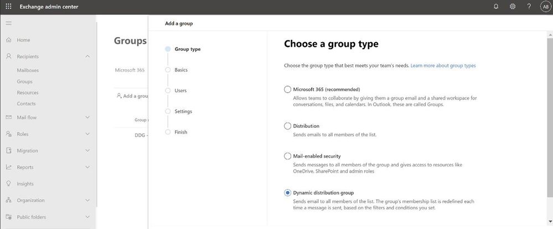Click the Public folders icon

click(9, 217)
